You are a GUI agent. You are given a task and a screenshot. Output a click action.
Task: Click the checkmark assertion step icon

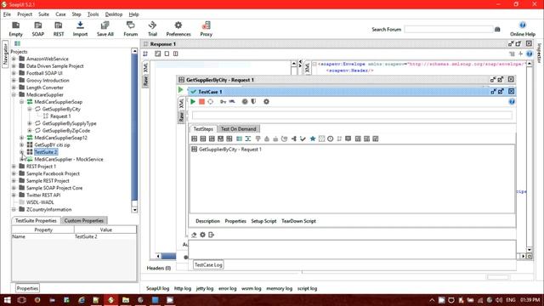pos(303,139)
